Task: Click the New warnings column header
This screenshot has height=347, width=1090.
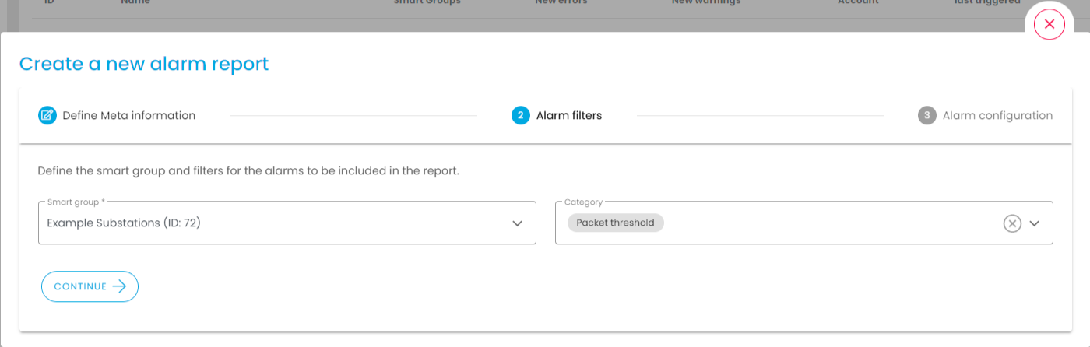Action: [706, 3]
